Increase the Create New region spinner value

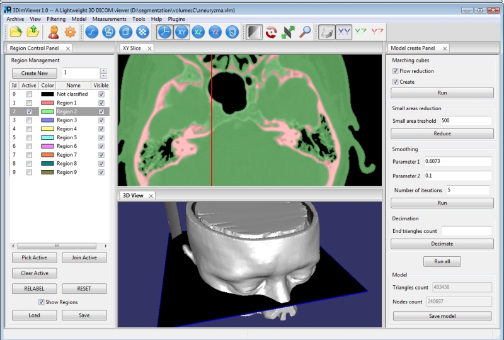click(103, 71)
